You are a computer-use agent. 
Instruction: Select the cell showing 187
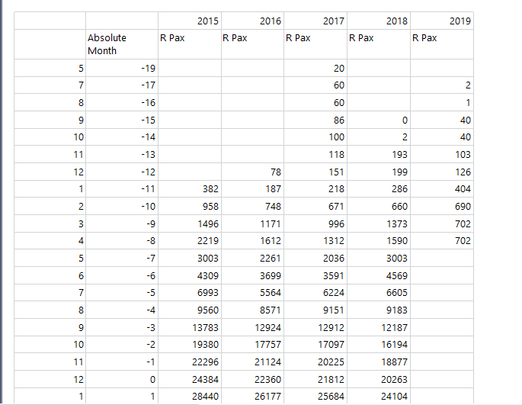pos(252,189)
